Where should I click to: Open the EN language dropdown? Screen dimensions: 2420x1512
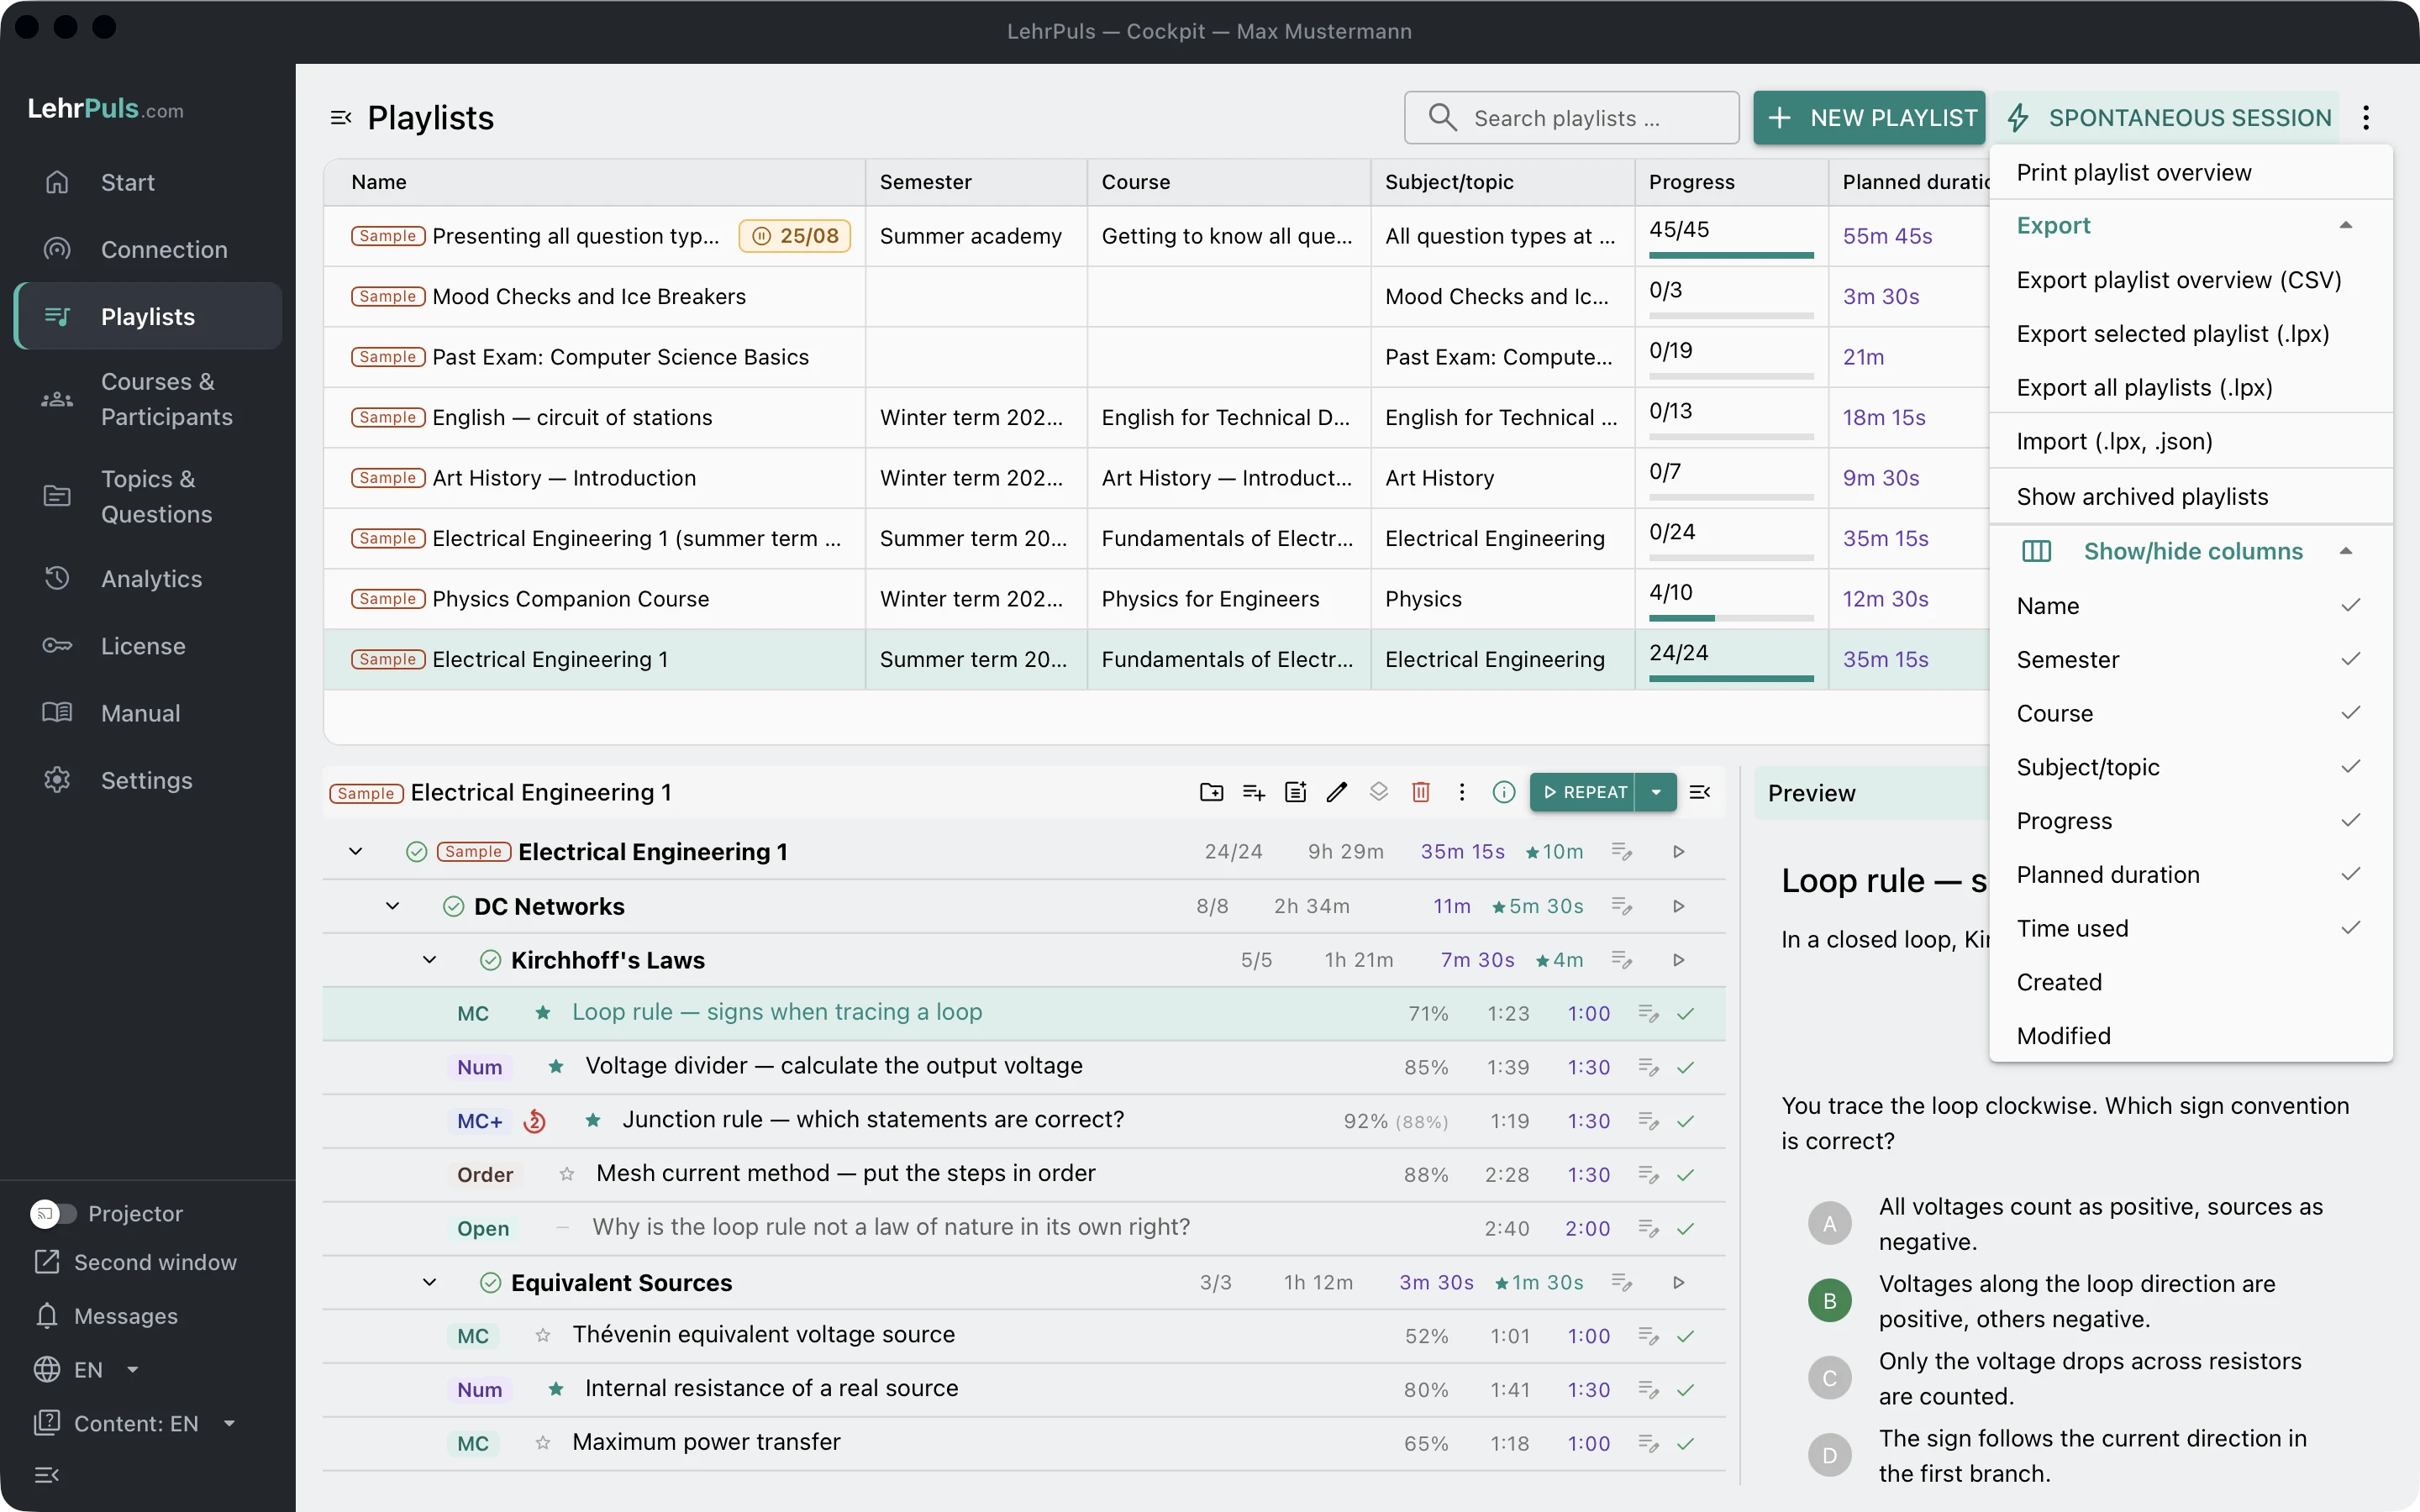pyautogui.click(x=86, y=1369)
